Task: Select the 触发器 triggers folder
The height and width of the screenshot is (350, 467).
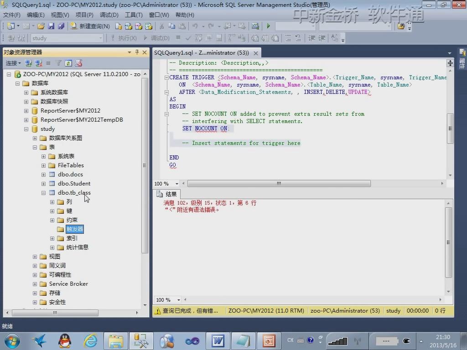Action: (75, 229)
